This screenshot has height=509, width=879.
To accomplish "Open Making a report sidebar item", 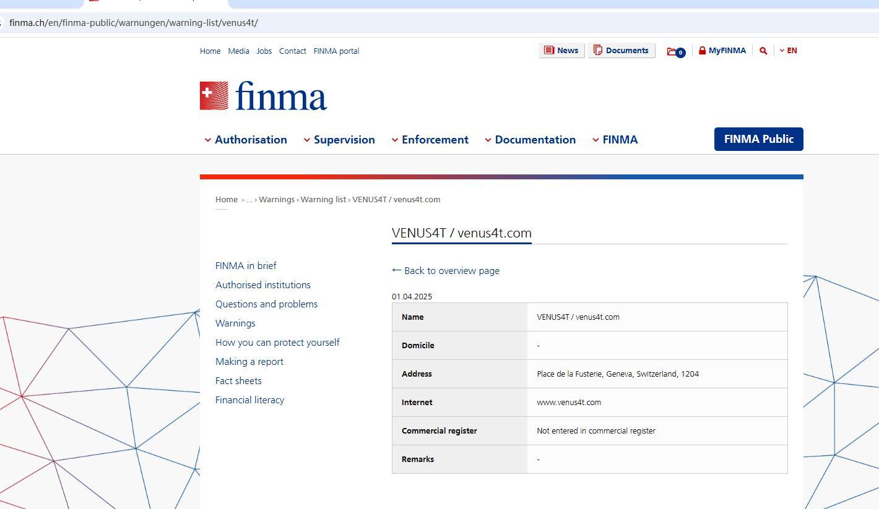I will [x=249, y=362].
